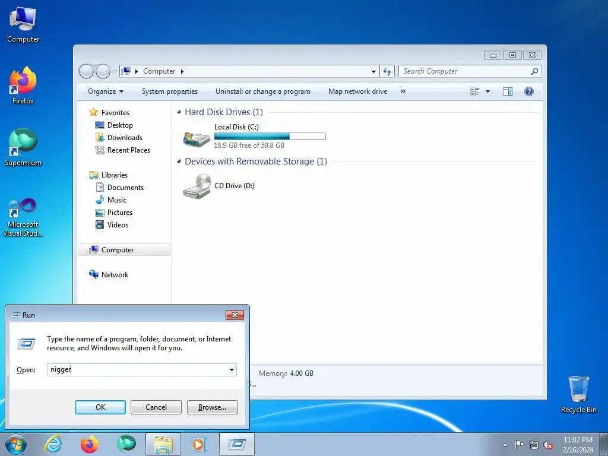The image size is (608, 456).
Task: Show hidden tray icons arrow
Action: pos(505,445)
